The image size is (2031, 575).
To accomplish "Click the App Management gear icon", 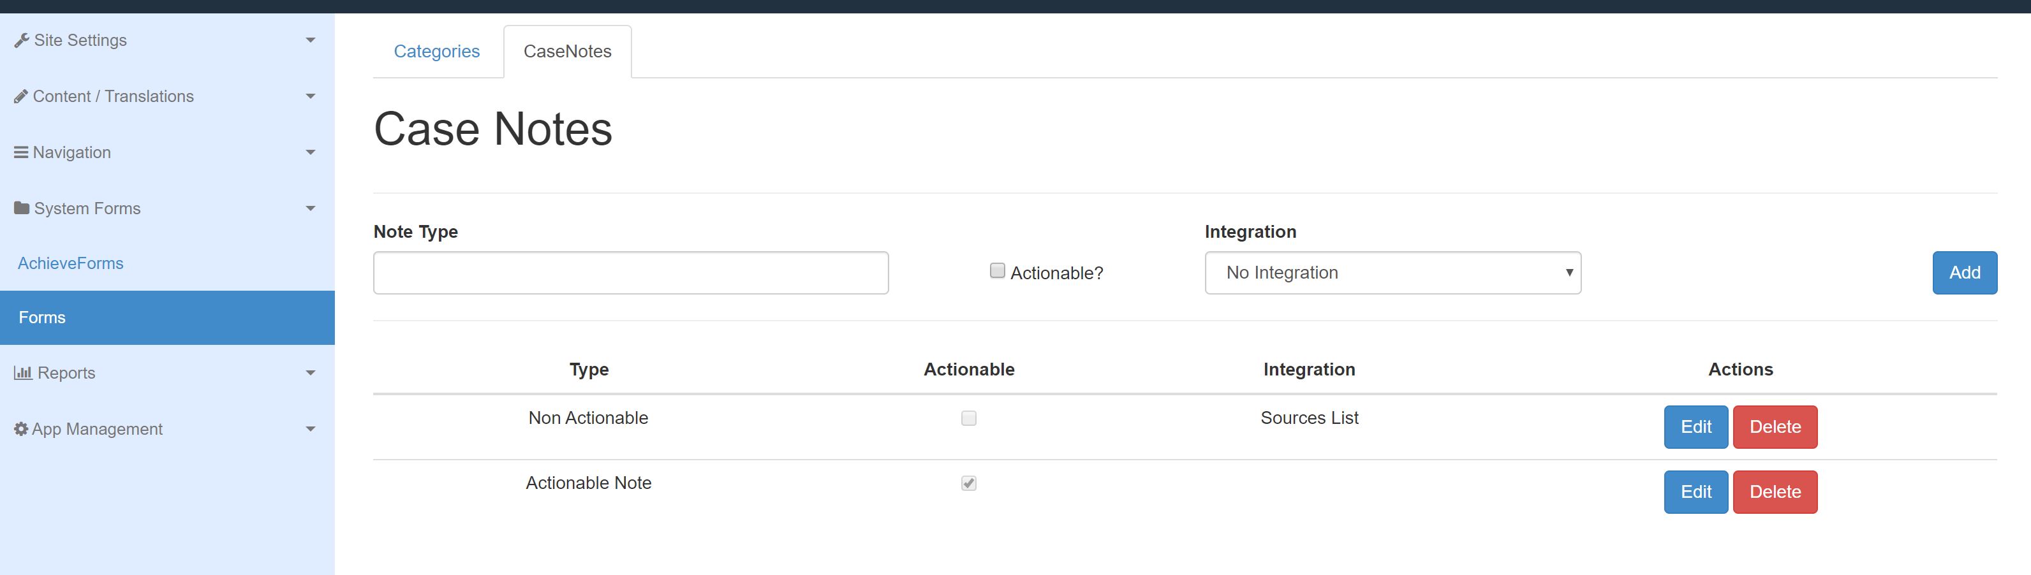I will [x=21, y=428].
